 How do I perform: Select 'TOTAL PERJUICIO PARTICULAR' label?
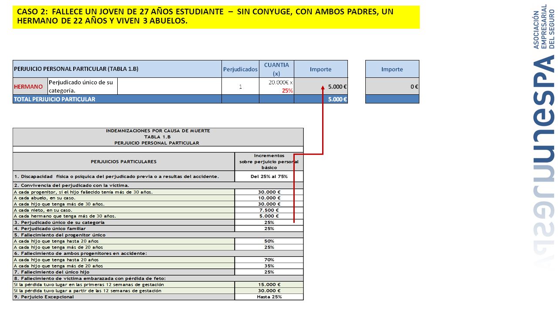[54, 99]
